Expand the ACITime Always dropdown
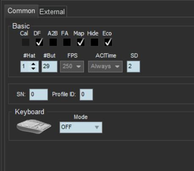Screen dimensions: 194x171 click(105, 66)
